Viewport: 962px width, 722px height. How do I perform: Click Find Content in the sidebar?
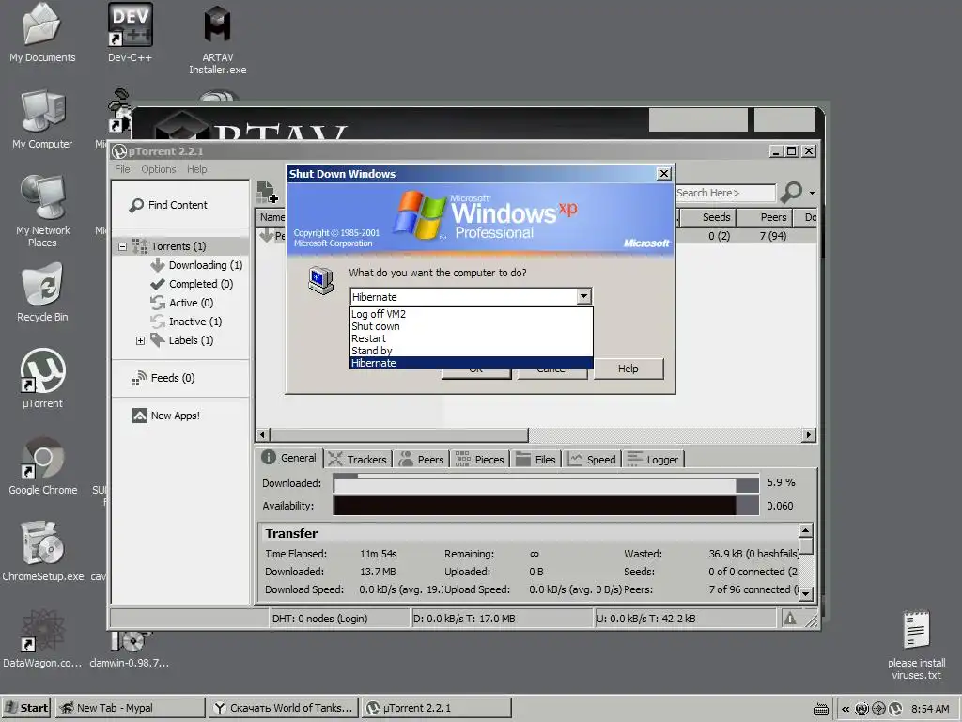click(168, 205)
